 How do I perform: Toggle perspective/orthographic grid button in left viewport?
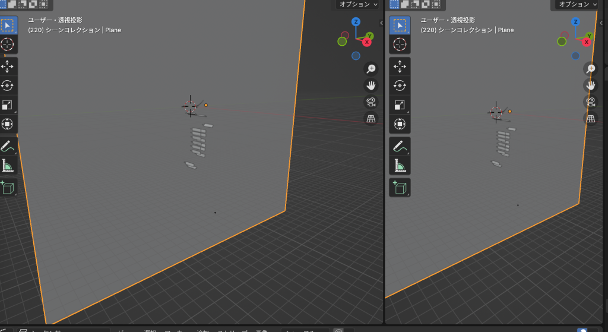pyautogui.click(x=371, y=119)
